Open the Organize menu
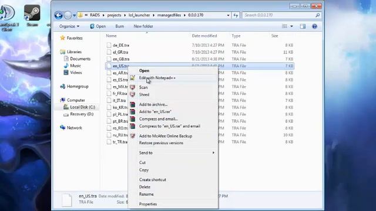376x211 pixels. [69, 26]
